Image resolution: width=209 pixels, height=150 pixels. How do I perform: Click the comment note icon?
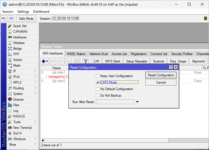click(77, 61)
